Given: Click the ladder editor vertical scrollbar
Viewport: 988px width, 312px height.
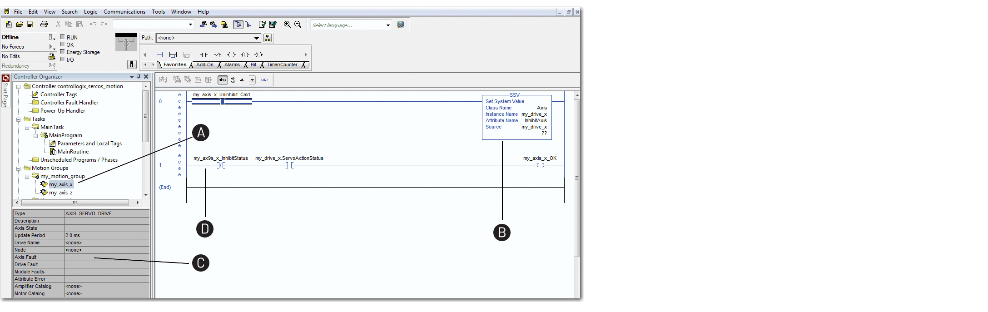Looking at the screenshot, I should click(577, 177).
